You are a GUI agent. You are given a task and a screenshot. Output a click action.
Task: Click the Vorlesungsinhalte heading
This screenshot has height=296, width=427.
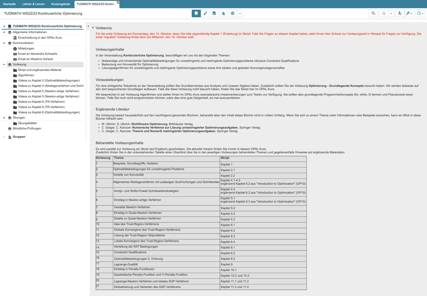(x=110, y=49)
